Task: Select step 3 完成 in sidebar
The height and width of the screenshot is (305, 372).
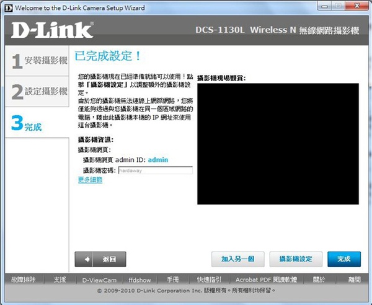Action: click(x=37, y=122)
